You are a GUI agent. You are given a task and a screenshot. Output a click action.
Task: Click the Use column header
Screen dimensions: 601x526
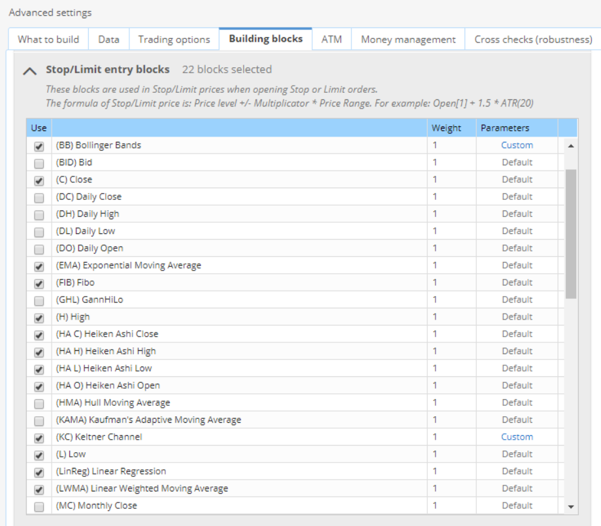[39, 128]
